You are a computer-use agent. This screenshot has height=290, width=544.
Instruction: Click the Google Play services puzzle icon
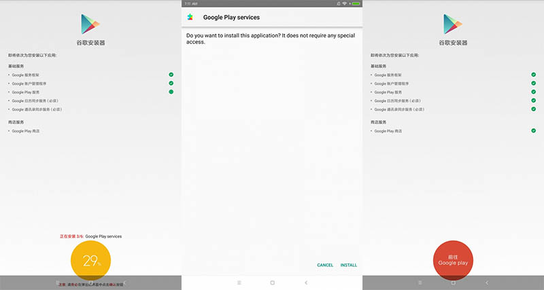point(190,17)
